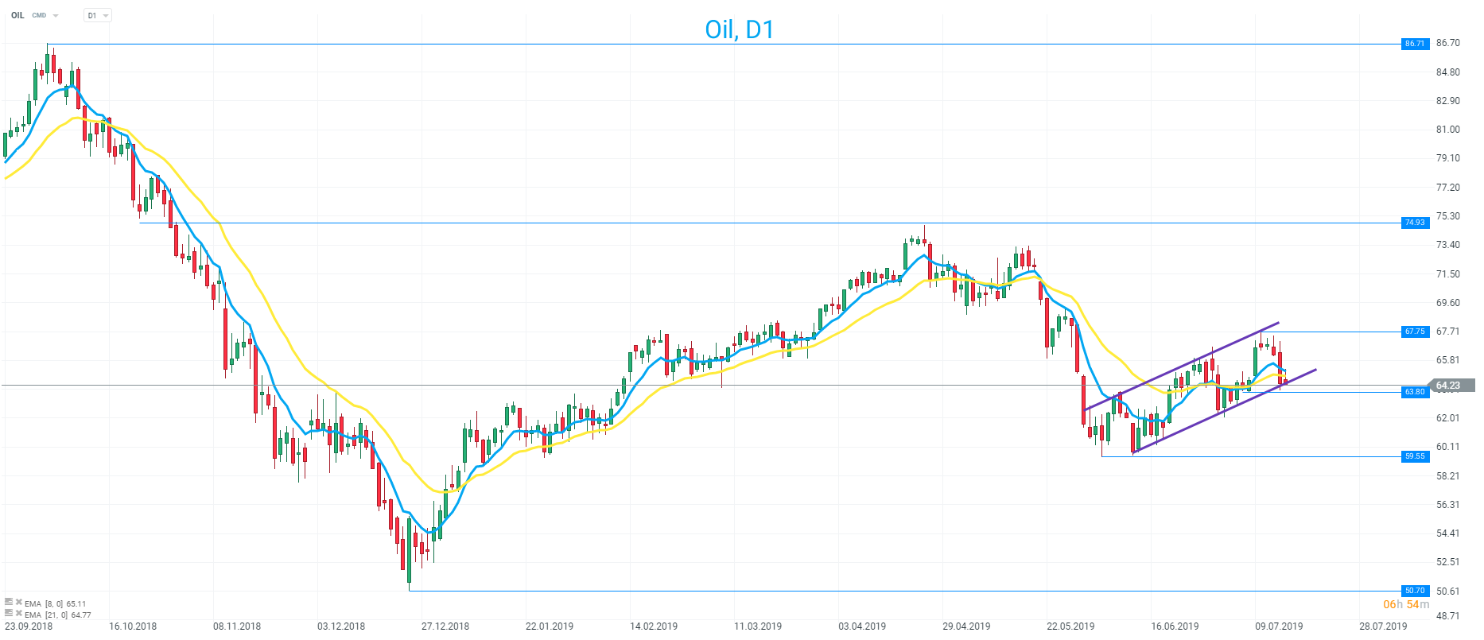
Task: Click the 86.71 price level tag
Action: (1414, 44)
